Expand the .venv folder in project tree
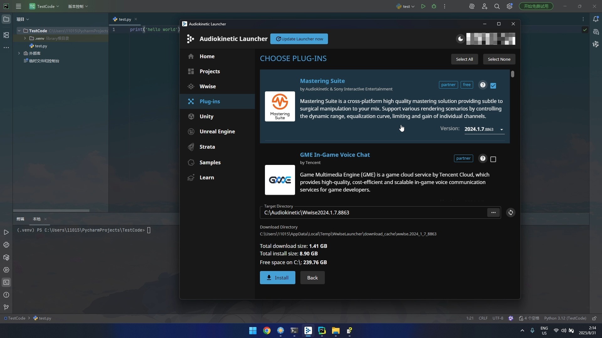Screen dimensions: 602x338 (x=25, y=38)
